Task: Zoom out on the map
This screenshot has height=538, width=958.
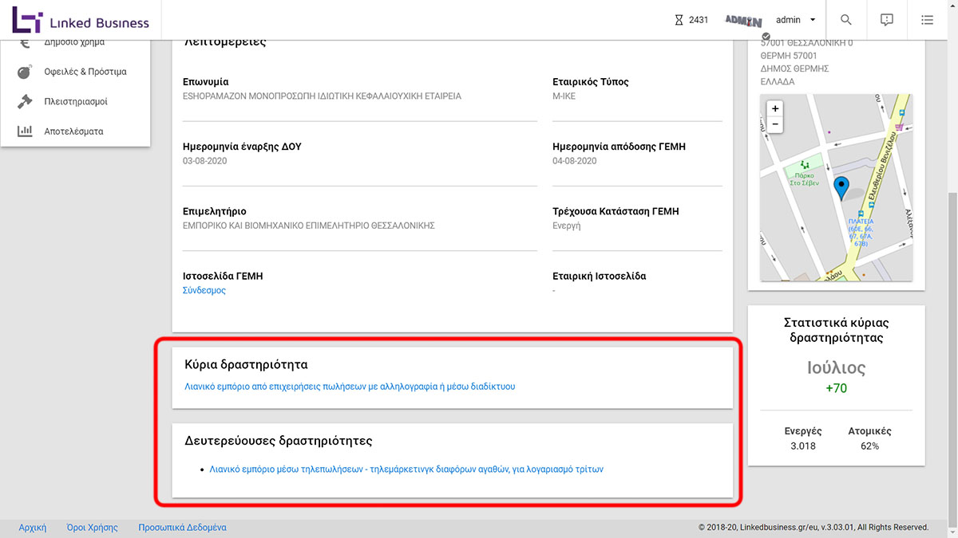Action: click(774, 125)
